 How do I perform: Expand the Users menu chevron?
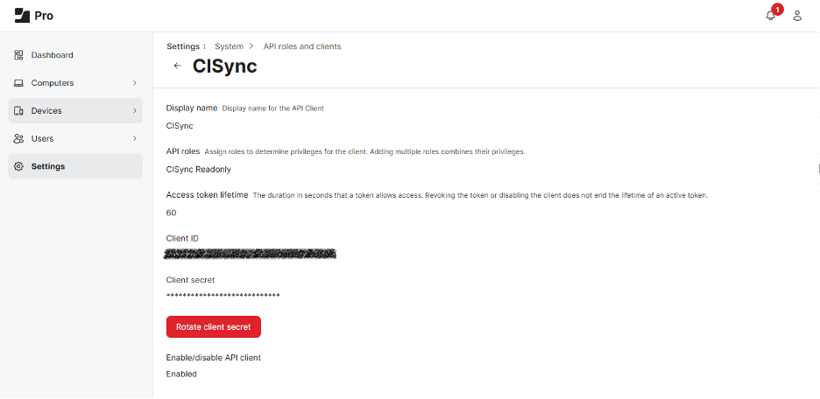[x=134, y=138]
